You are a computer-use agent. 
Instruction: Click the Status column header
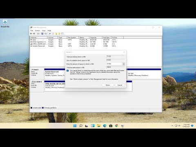(x=84, y=38)
